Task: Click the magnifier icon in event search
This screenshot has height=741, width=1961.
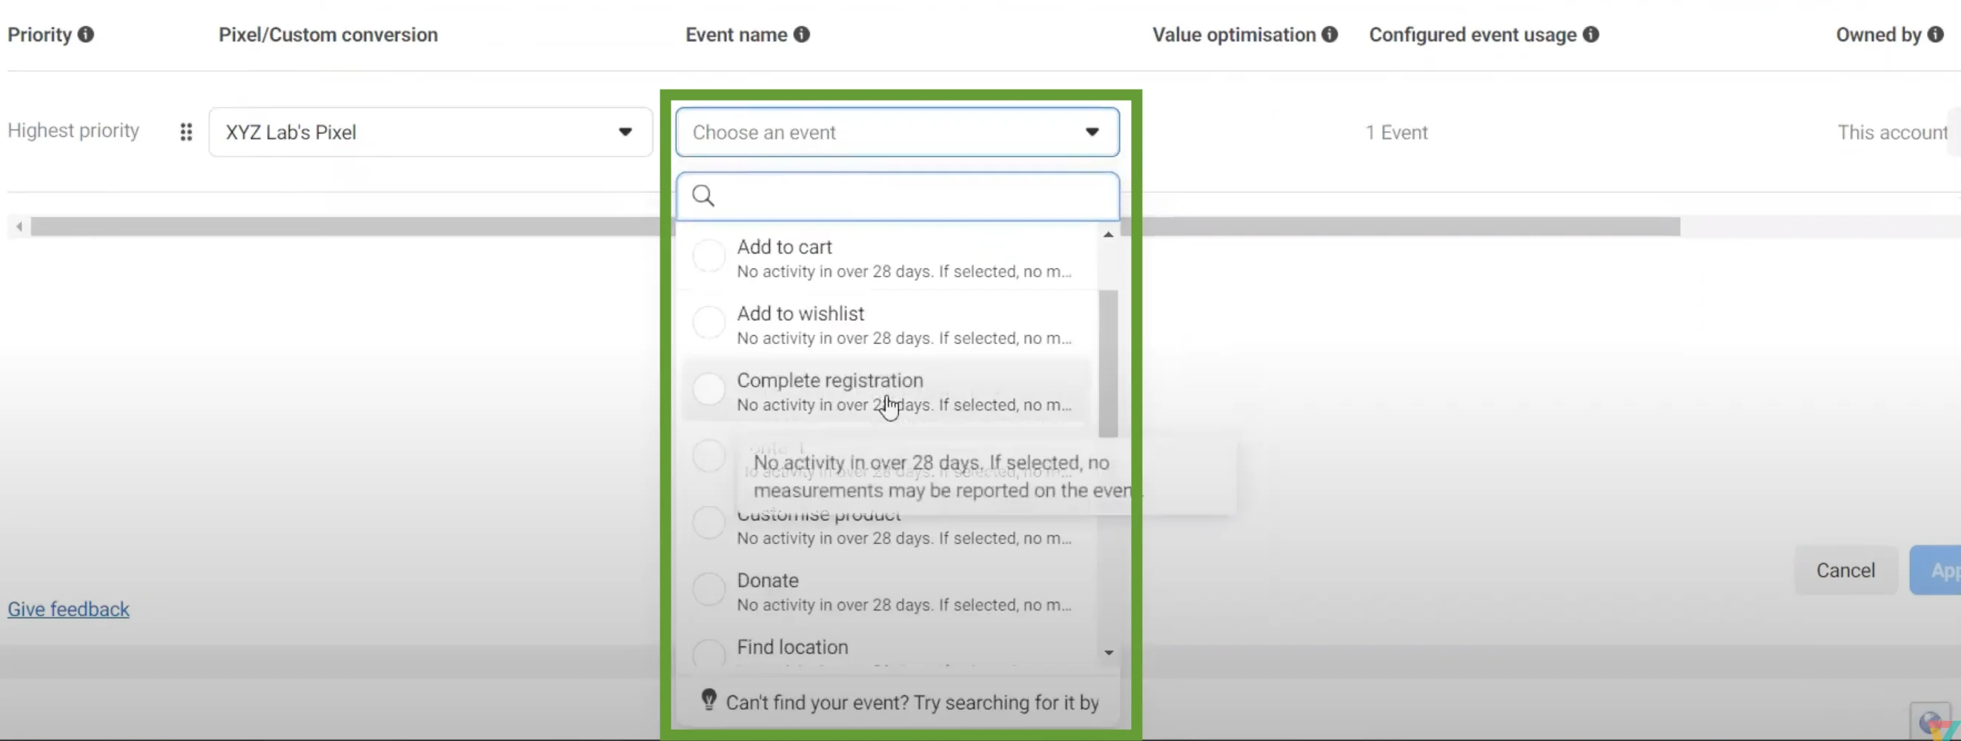Action: [703, 196]
